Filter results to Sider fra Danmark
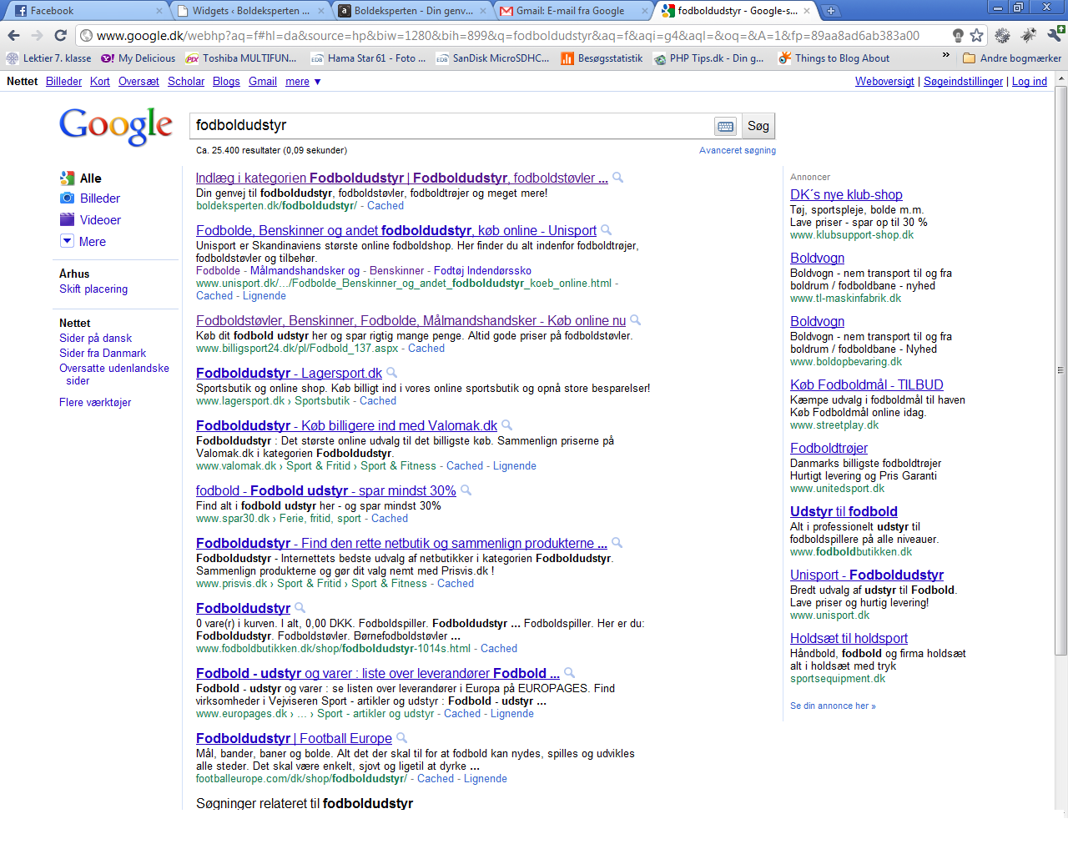This screenshot has width=1068, height=854. point(103,354)
